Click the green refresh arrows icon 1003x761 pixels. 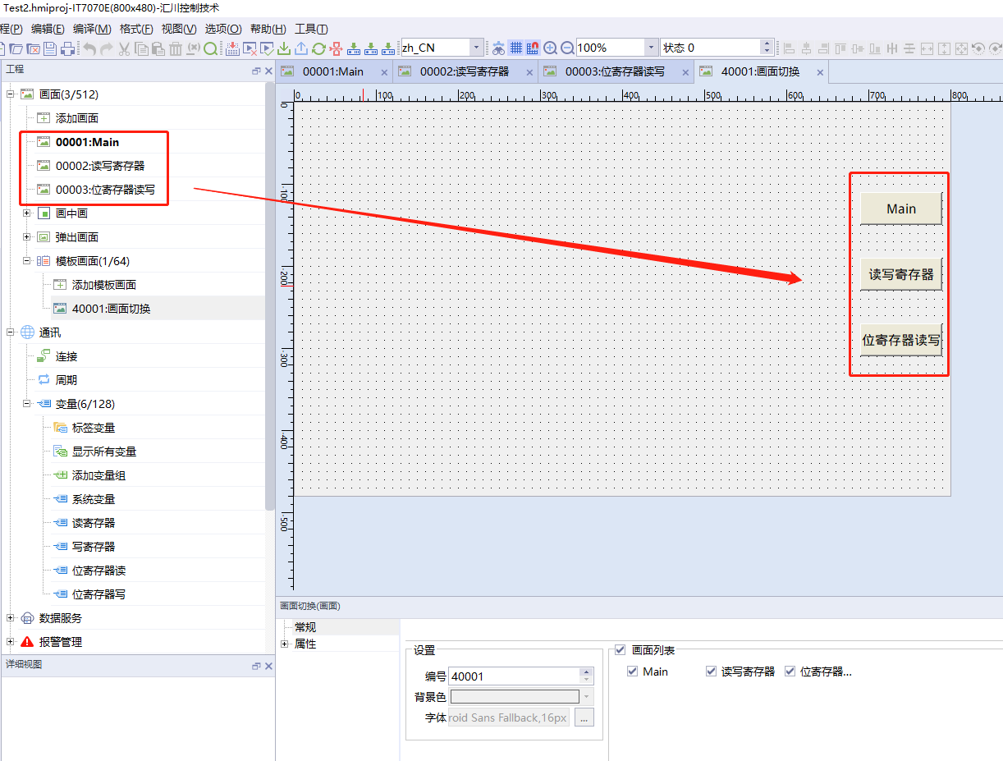click(318, 48)
